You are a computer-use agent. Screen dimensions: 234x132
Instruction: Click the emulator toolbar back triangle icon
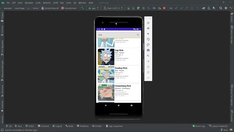(148, 61)
